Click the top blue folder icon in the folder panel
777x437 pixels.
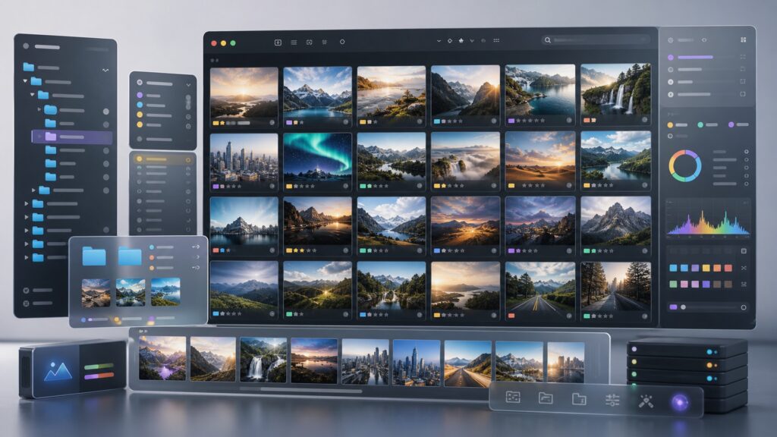pyautogui.click(x=29, y=67)
